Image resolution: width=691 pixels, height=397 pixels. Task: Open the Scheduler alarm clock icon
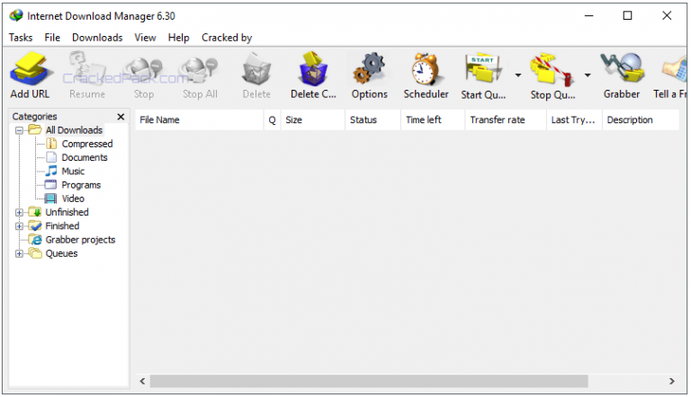(x=426, y=68)
